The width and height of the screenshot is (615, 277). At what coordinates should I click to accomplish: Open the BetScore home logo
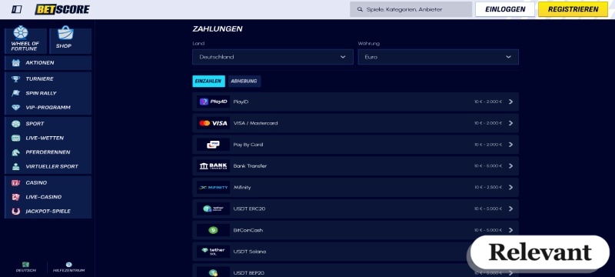coord(62,9)
